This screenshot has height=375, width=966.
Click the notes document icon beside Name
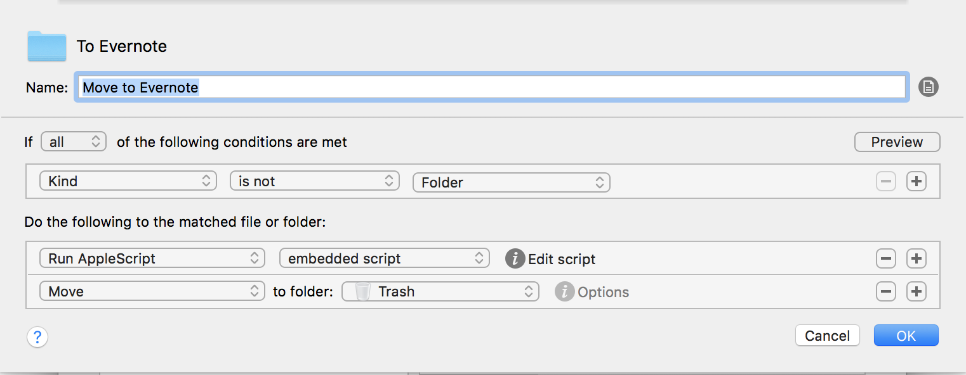[928, 87]
